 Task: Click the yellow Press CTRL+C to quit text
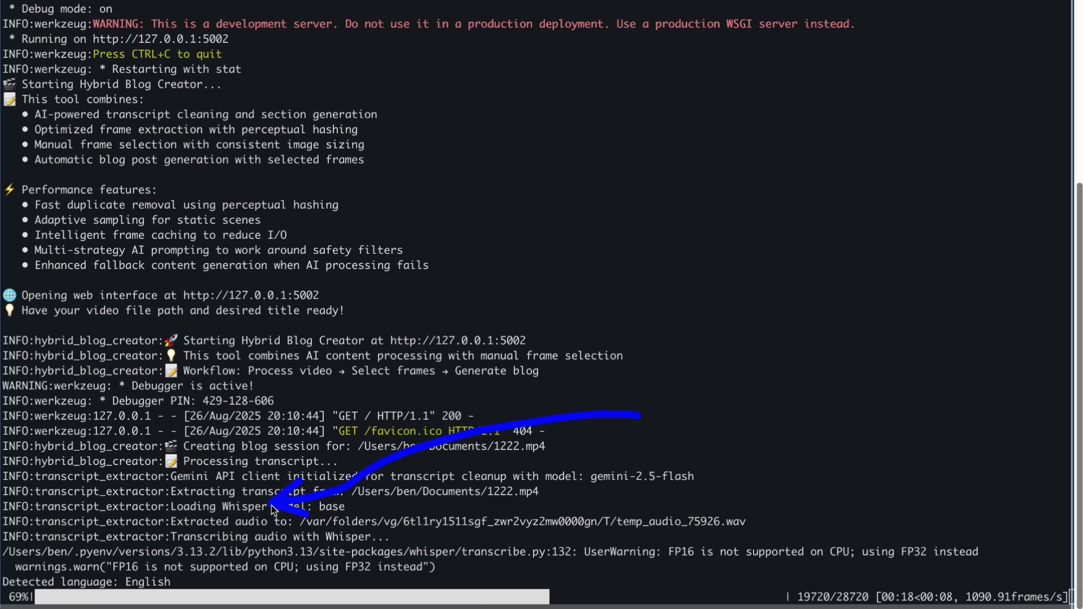[x=157, y=54]
